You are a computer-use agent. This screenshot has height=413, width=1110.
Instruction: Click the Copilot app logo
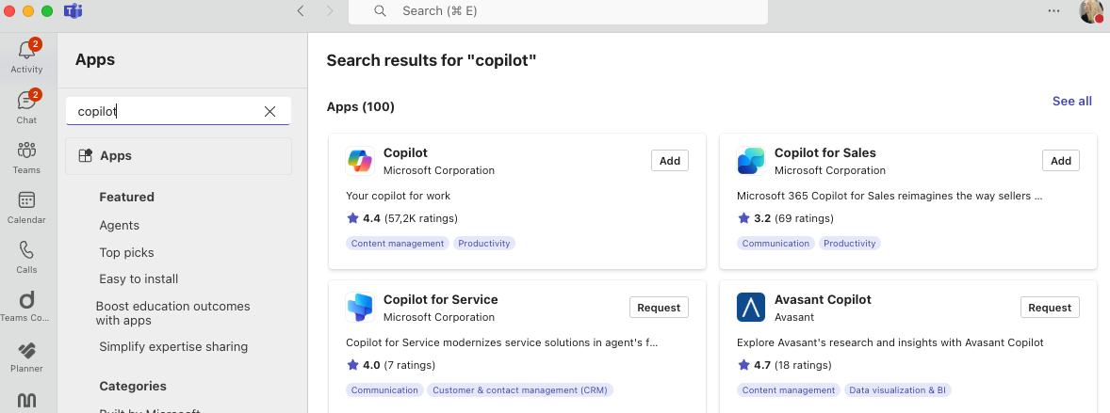click(x=360, y=161)
